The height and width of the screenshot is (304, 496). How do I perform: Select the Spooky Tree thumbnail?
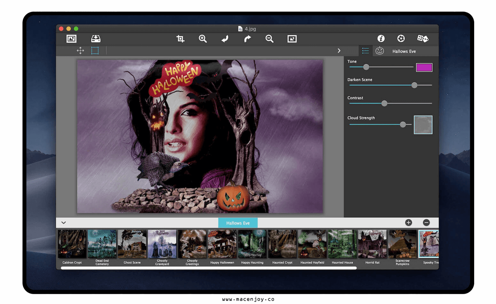[x=429, y=244]
